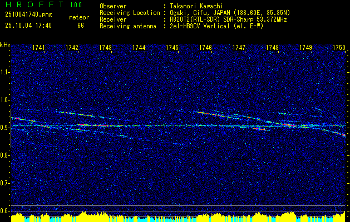Select the filename 2510041740.png
This screenshot has width=350, height=222.
click(x=28, y=15)
